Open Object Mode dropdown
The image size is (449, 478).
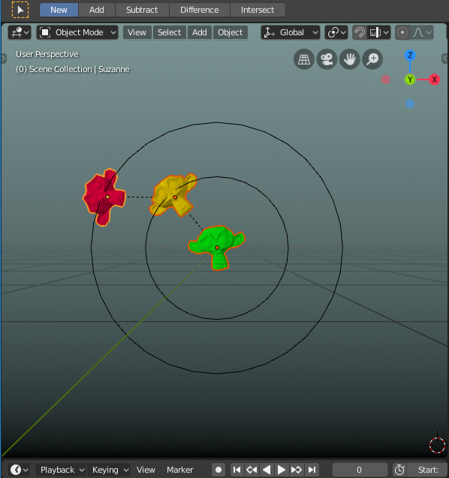[77, 32]
